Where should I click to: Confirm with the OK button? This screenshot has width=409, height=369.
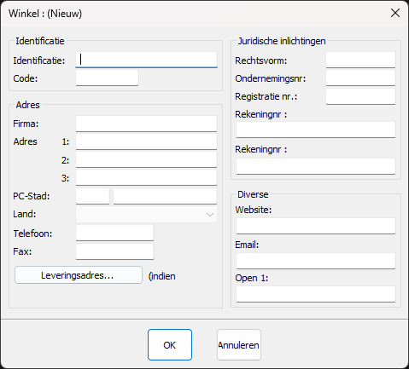point(170,345)
